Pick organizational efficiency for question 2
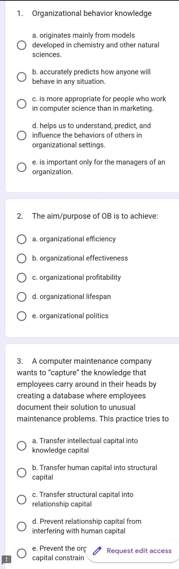This screenshot has width=179, height=569. click(22, 239)
